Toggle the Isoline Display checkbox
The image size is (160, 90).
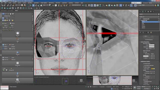point(144,67)
